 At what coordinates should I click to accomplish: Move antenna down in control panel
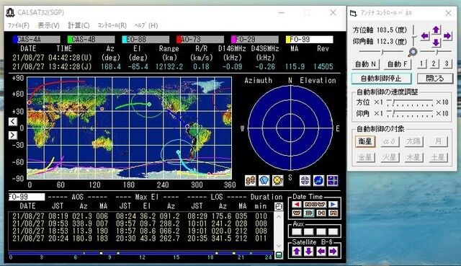(x=436, y=43)
